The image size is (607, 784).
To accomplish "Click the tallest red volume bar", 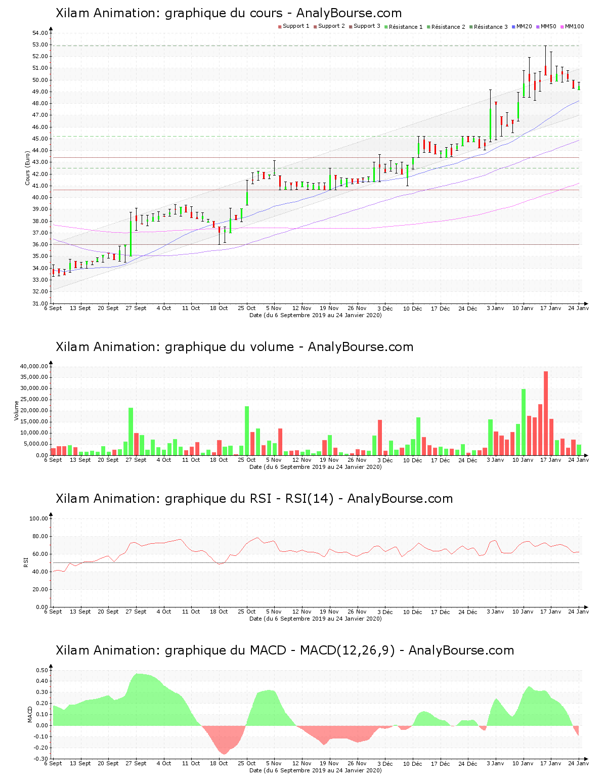I will click(546, 413).
